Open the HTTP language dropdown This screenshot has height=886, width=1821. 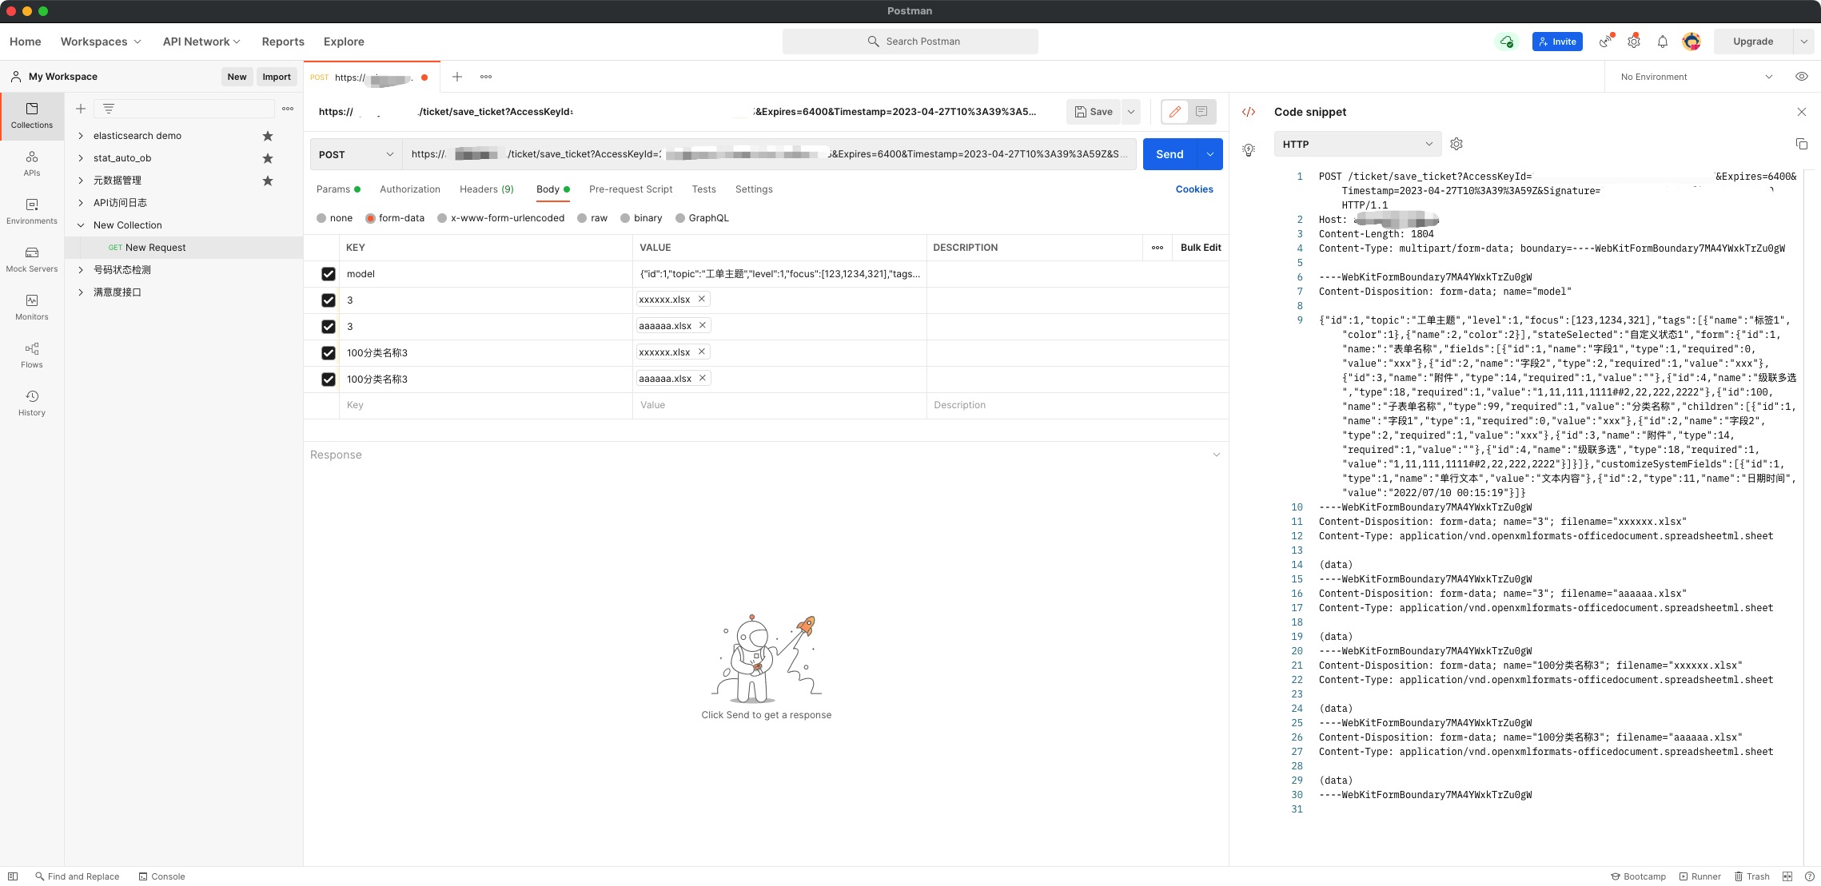coord(1357,144)
